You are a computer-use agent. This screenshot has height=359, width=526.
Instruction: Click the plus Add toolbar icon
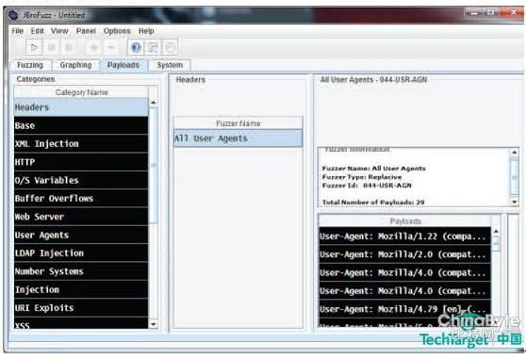(94, 47)
